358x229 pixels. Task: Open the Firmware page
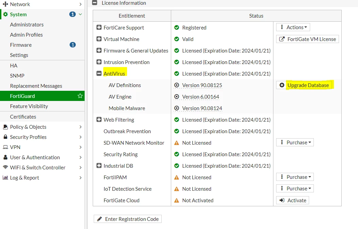tap(21, 45)
